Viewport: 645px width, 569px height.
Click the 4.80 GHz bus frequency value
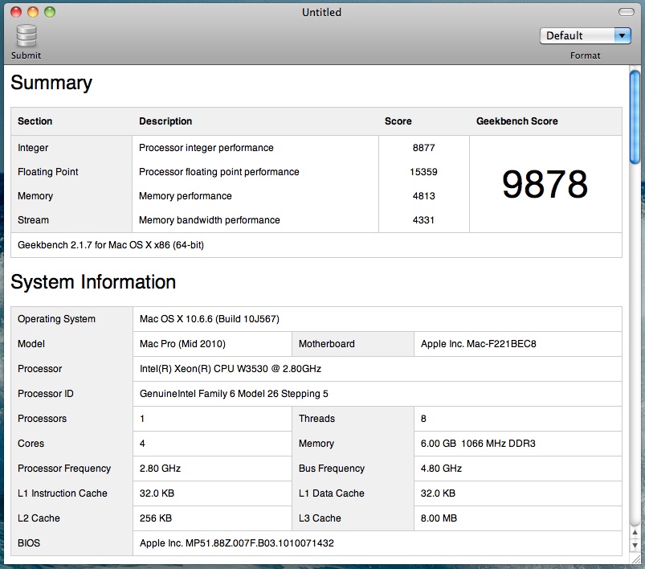click(441, 469)
